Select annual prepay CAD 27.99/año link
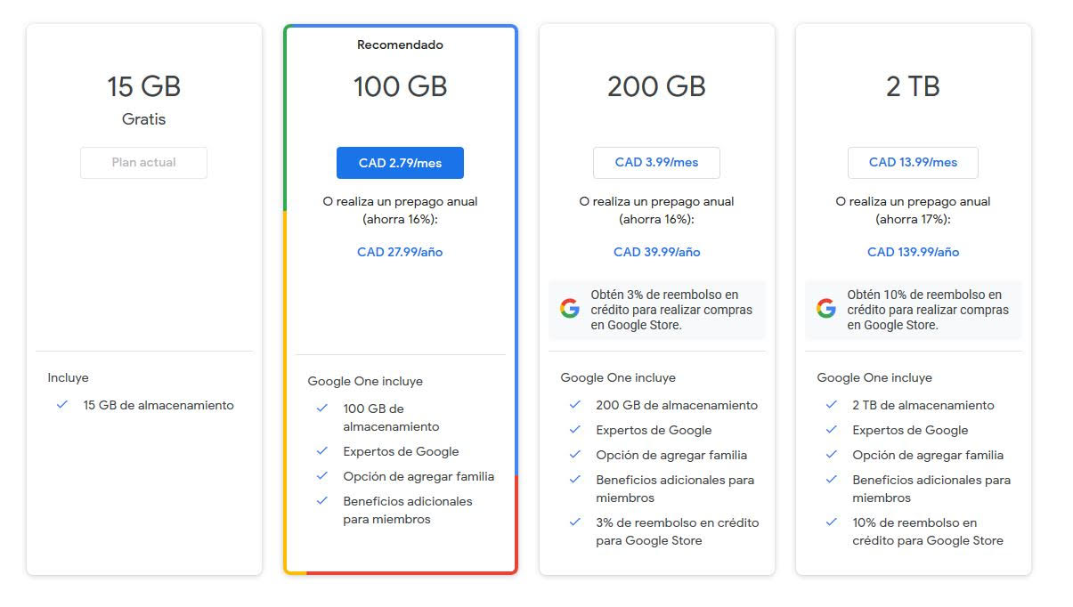This screenshot has height=607, width=1073. 400,252
